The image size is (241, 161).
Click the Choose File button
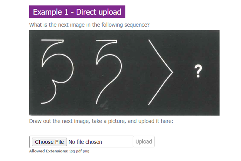click(49, 142)
